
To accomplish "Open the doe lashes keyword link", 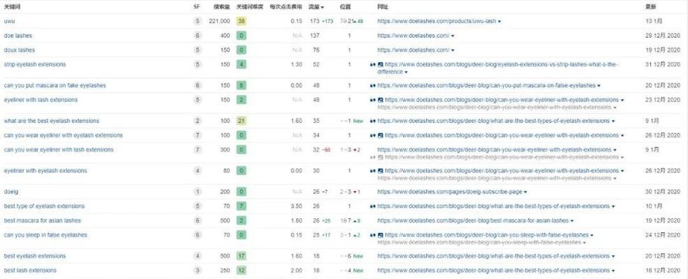I will tap(18, 36).
